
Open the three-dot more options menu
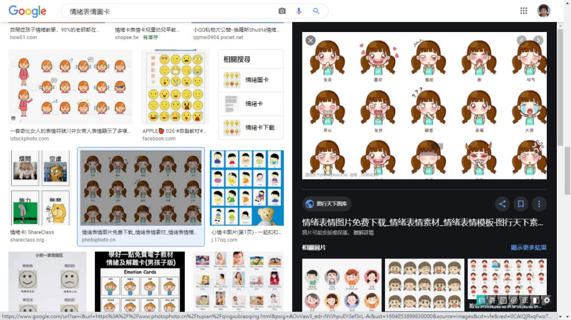(x=538, y=204)
